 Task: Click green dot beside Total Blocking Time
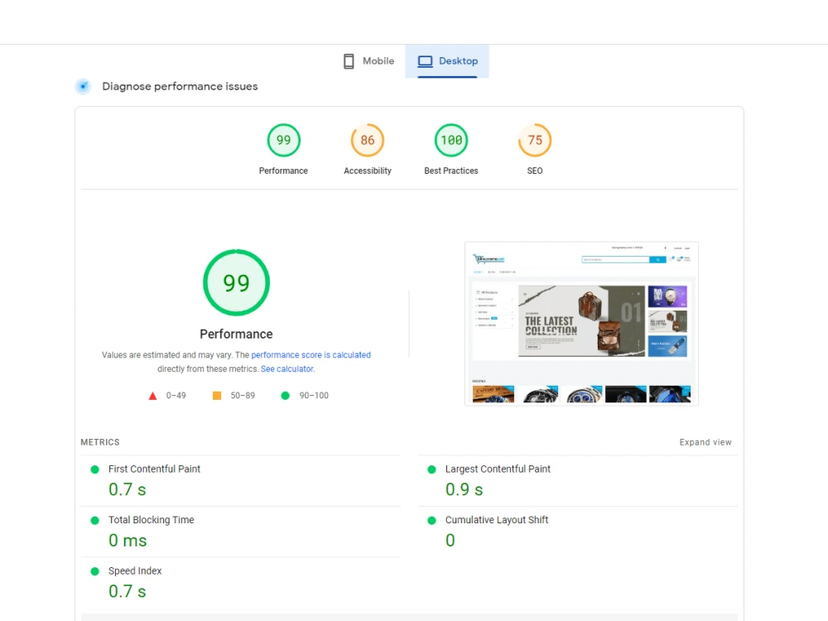click(x=95, y=520)
